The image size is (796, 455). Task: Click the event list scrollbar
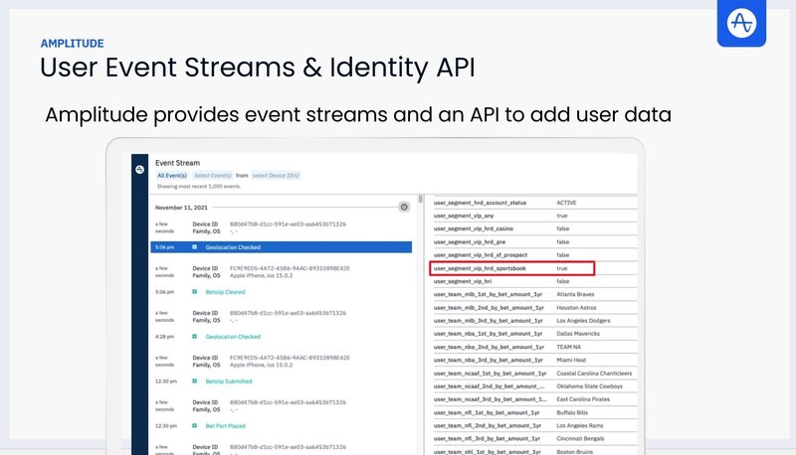click(420, 199)
